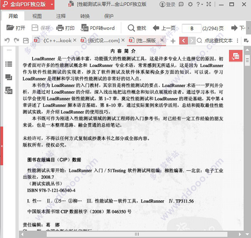Open the help question mark dropdown
The height and width of the screenshot is (238, 251).
pos(200,4)
